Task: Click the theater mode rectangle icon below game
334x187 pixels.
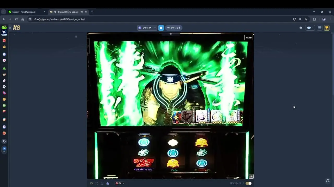Action: (91, 183)
